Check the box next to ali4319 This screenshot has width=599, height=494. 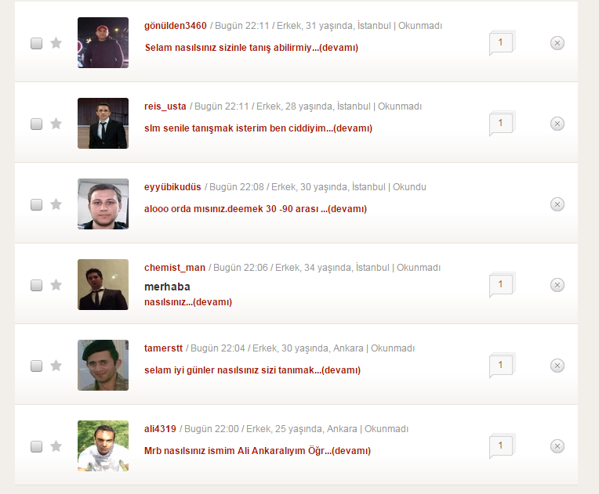(36, 446)
